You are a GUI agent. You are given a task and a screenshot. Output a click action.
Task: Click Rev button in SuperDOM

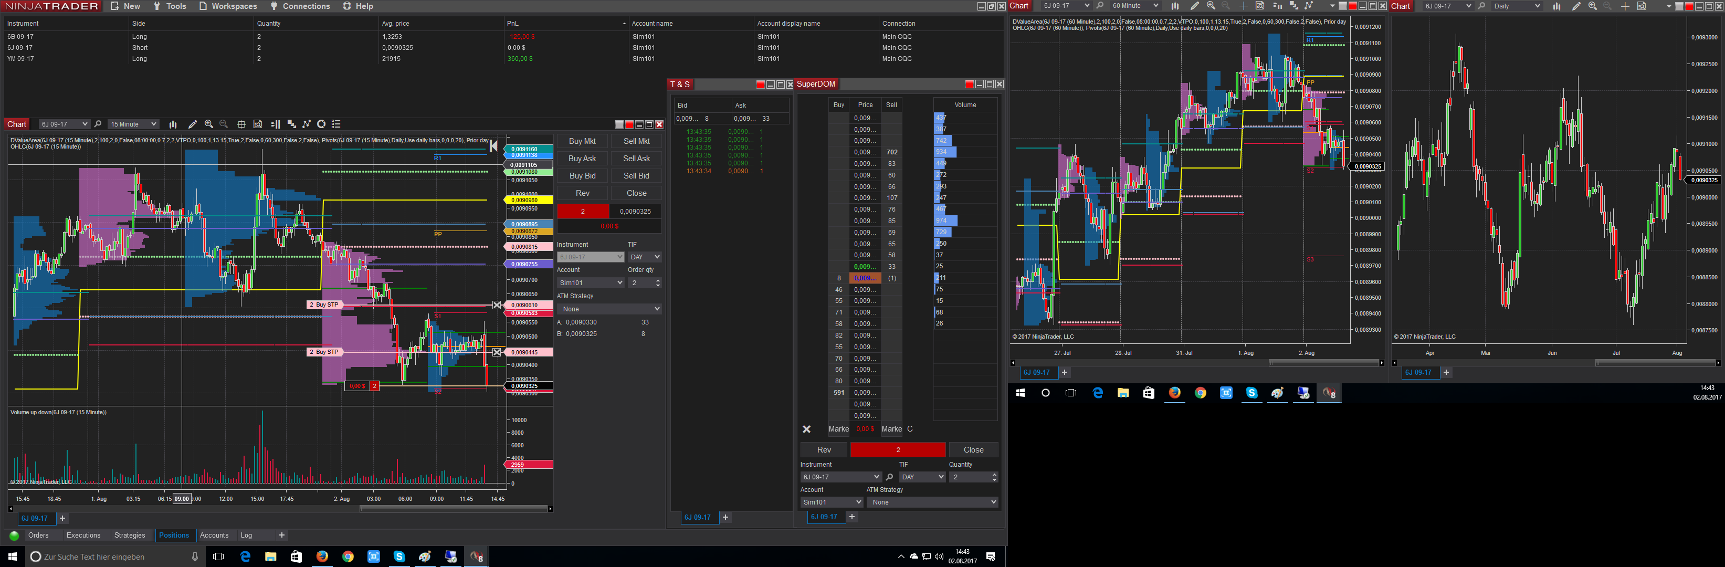coord(824,450)
